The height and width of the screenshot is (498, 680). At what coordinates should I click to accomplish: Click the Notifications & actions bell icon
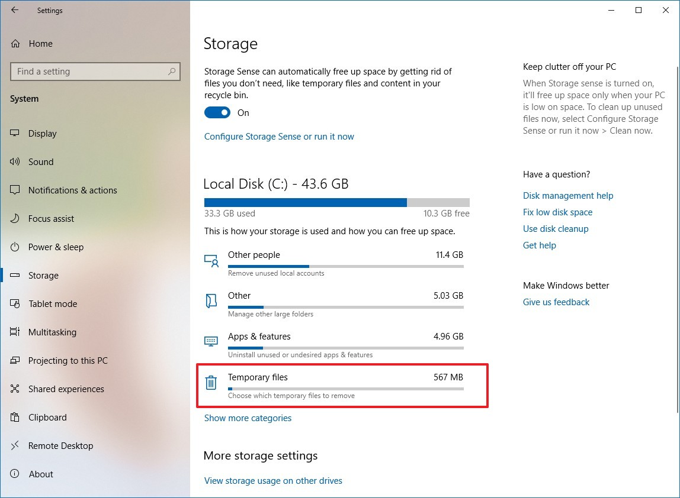click(x=14, y=190)
